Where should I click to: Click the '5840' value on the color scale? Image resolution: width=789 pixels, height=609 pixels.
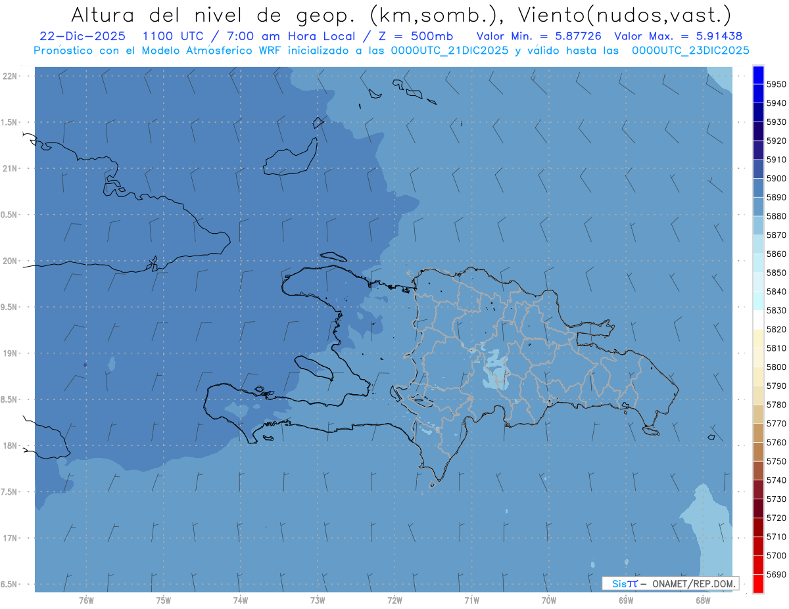[776, 292]
